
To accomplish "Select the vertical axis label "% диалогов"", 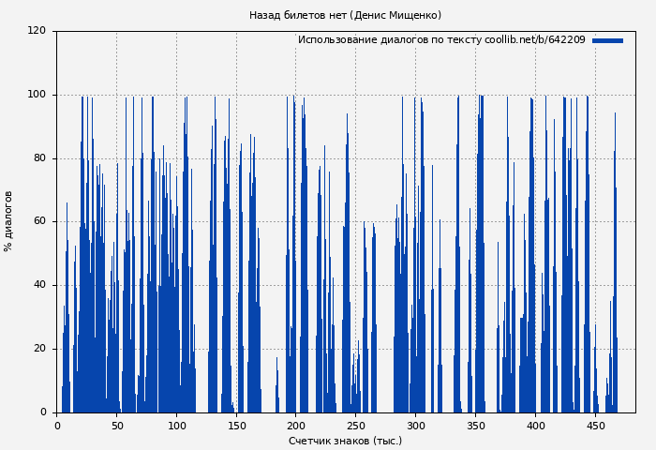I will 8,221.
